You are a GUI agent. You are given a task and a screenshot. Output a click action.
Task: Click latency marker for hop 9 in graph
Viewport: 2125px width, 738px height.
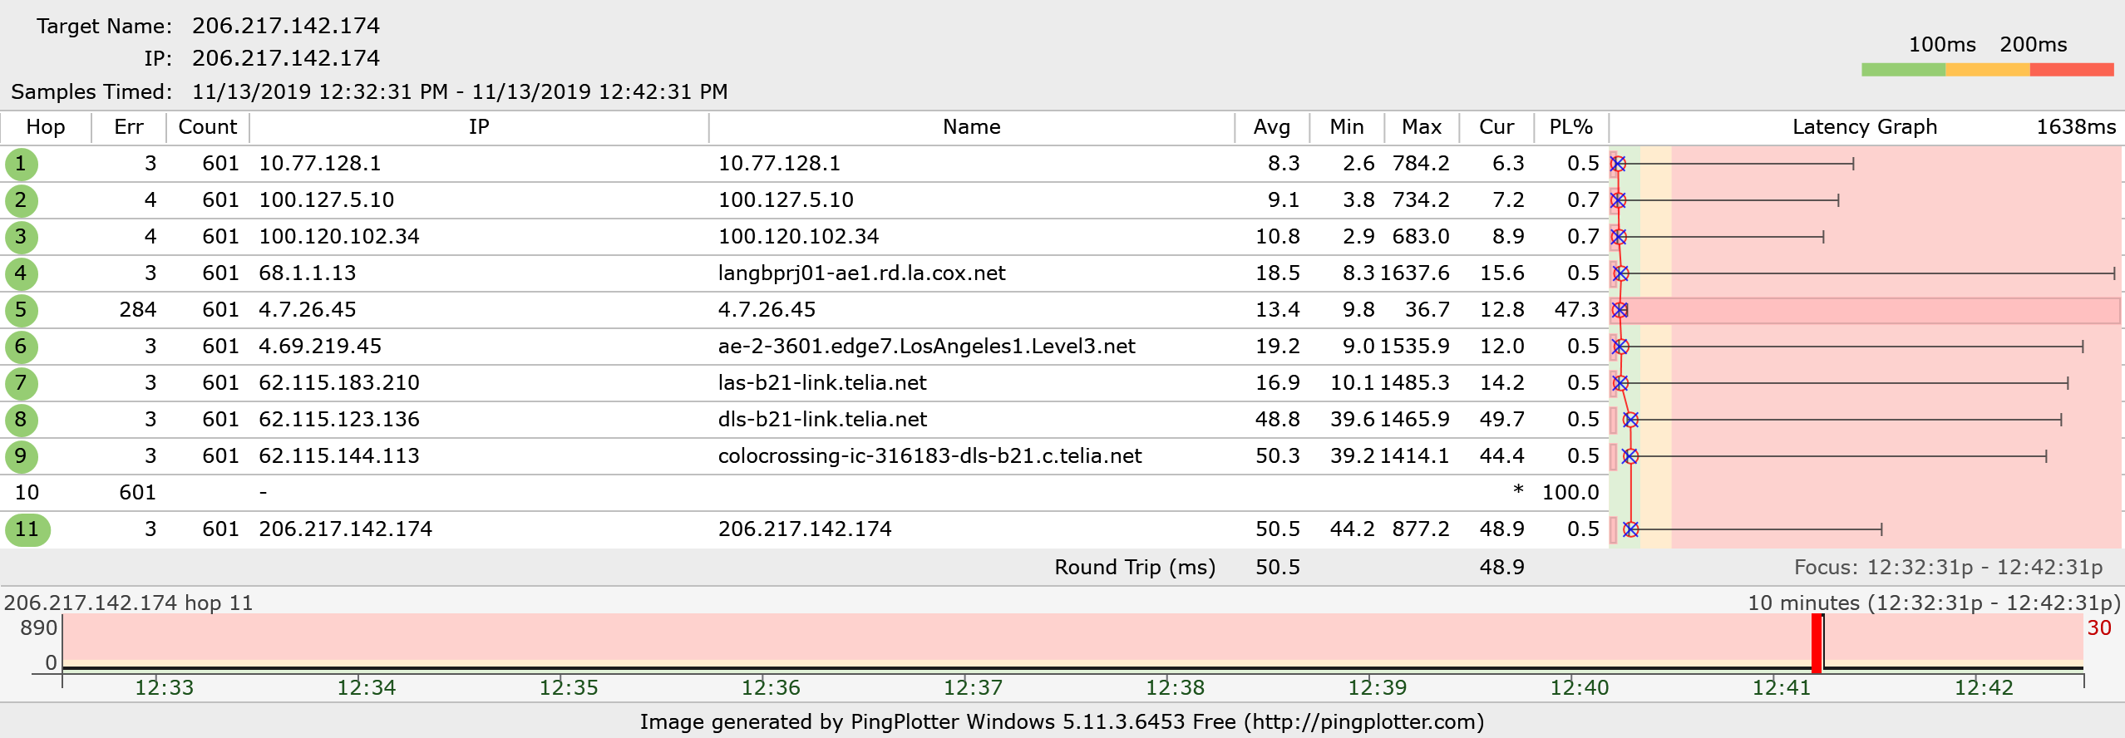(1629, 456)
